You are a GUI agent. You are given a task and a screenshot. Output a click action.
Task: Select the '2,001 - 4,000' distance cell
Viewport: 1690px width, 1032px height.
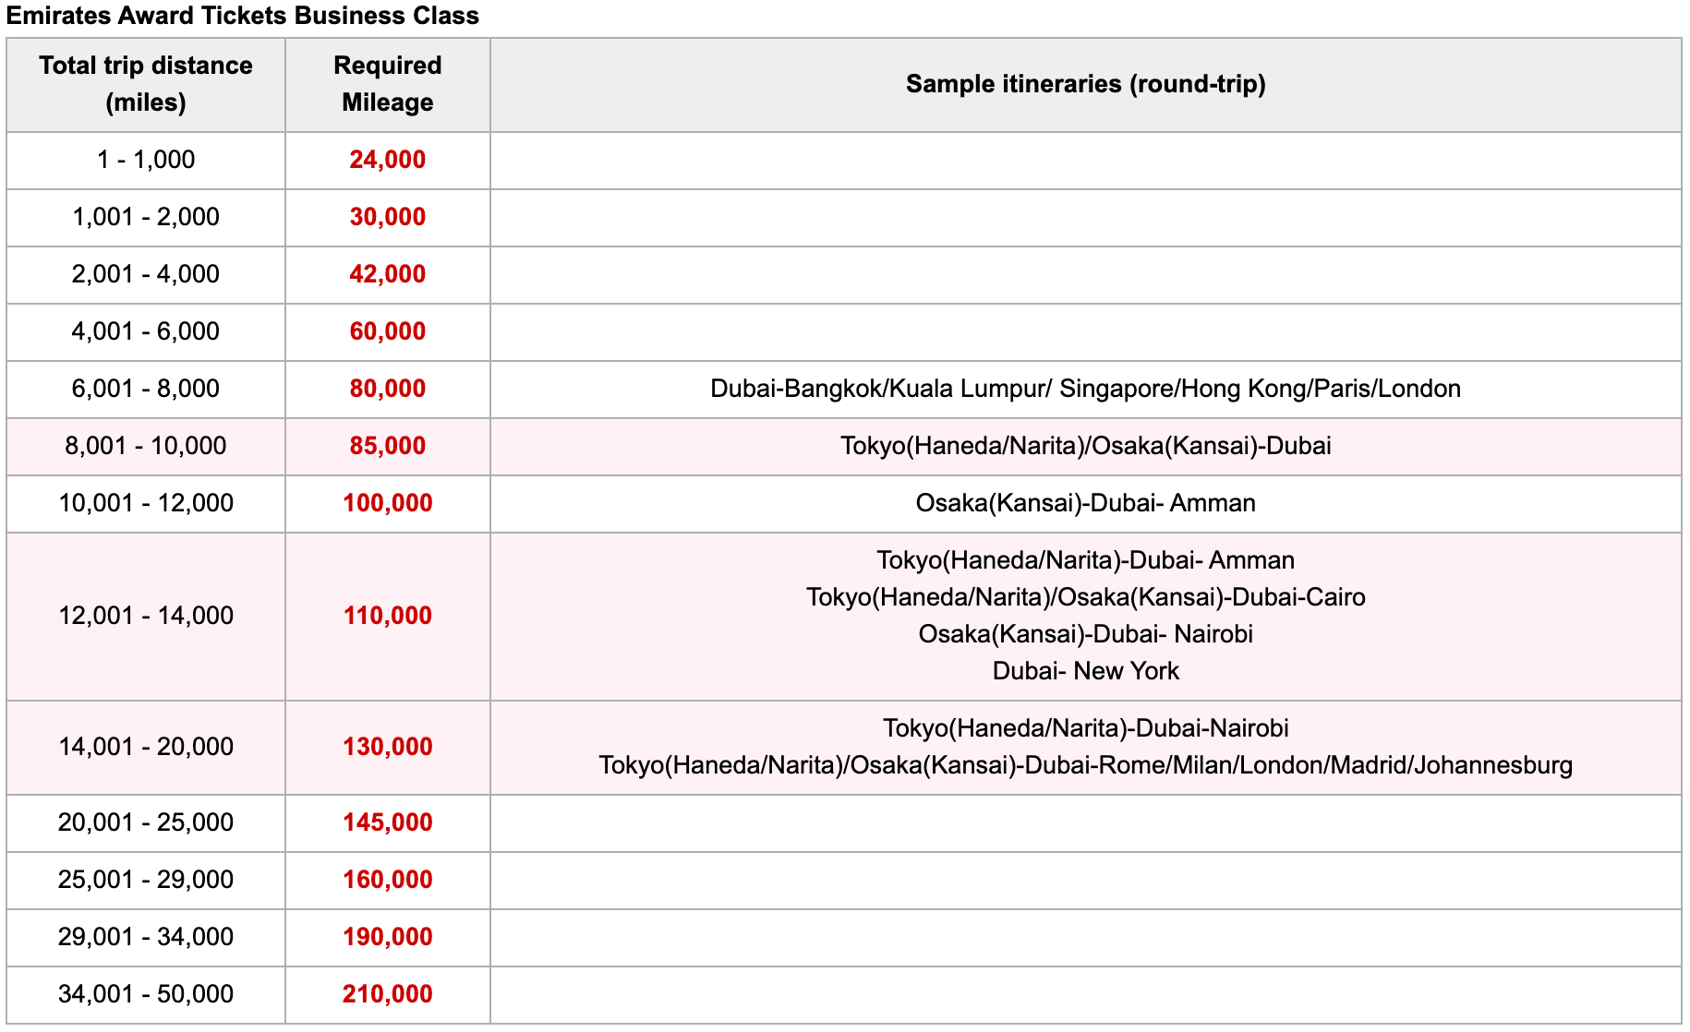pos(146,274)
